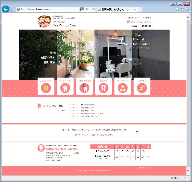Click the Ikei Dental Clinic title text
192x182 pixels.
(65, 25)
